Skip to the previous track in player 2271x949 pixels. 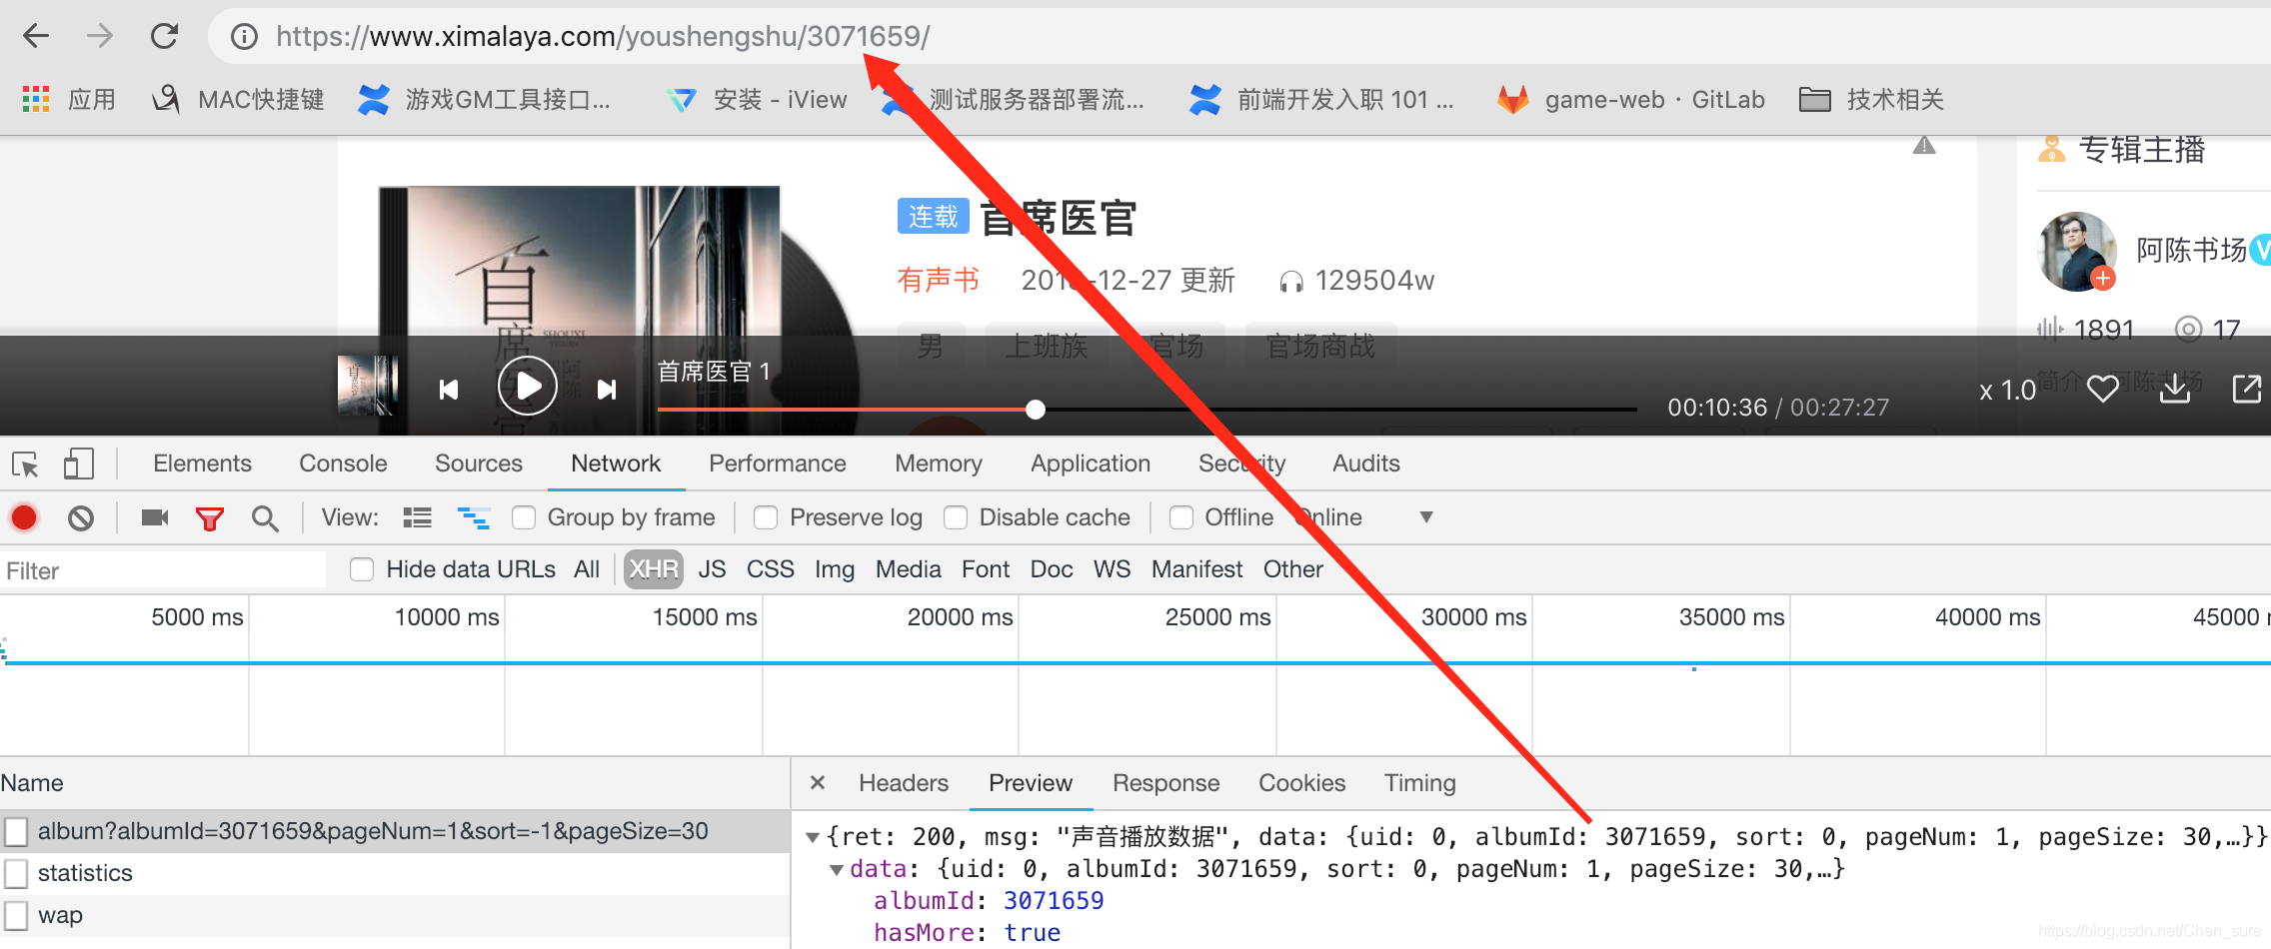[x=449, y=390]
